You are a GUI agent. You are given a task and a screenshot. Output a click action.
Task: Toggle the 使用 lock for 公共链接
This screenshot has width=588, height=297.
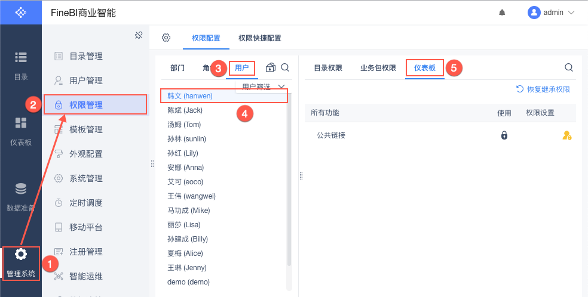point(504,135)
